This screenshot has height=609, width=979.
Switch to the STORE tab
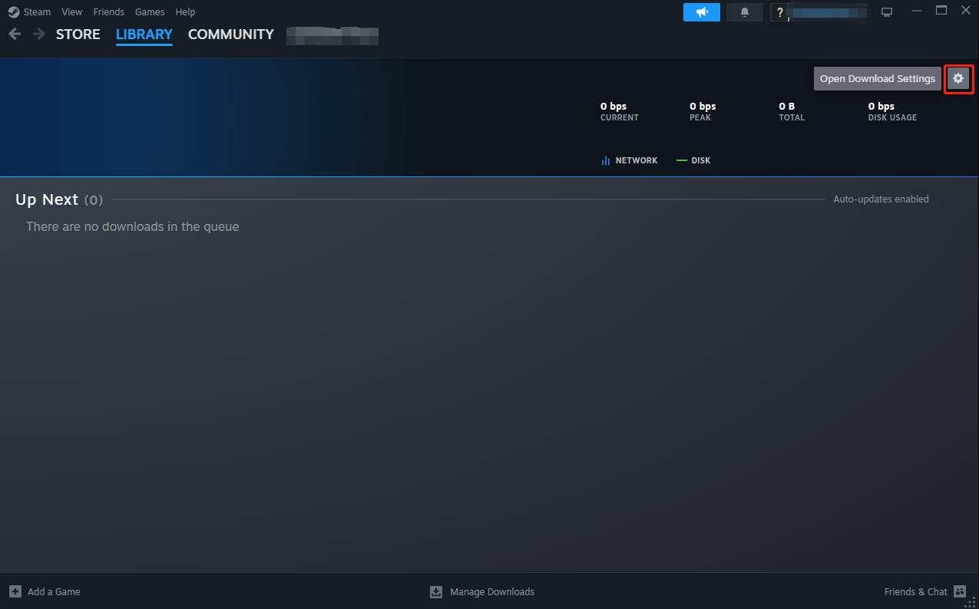click(78, 35)
